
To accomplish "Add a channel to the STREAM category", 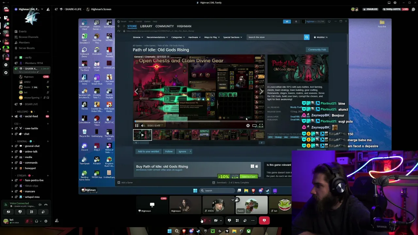I will click(48, 176).
